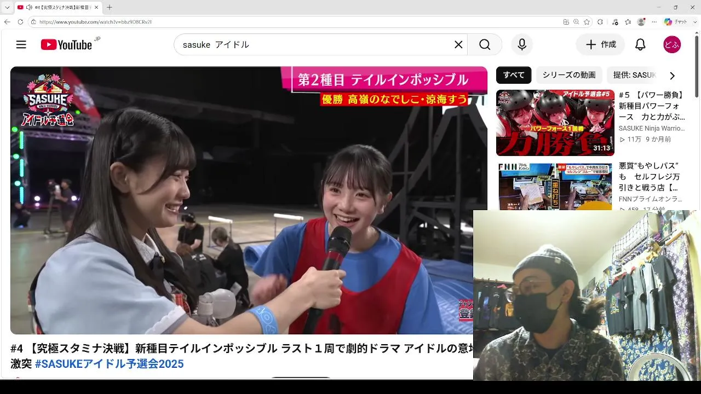The width and height of the screenshot is (701, 394).
Task: Click the #SASUKEアイドル予選会2025 hashtag
Action: 110,364
